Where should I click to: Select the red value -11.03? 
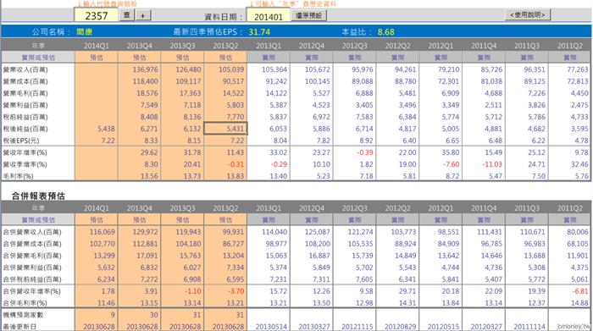tap(492, 164)
